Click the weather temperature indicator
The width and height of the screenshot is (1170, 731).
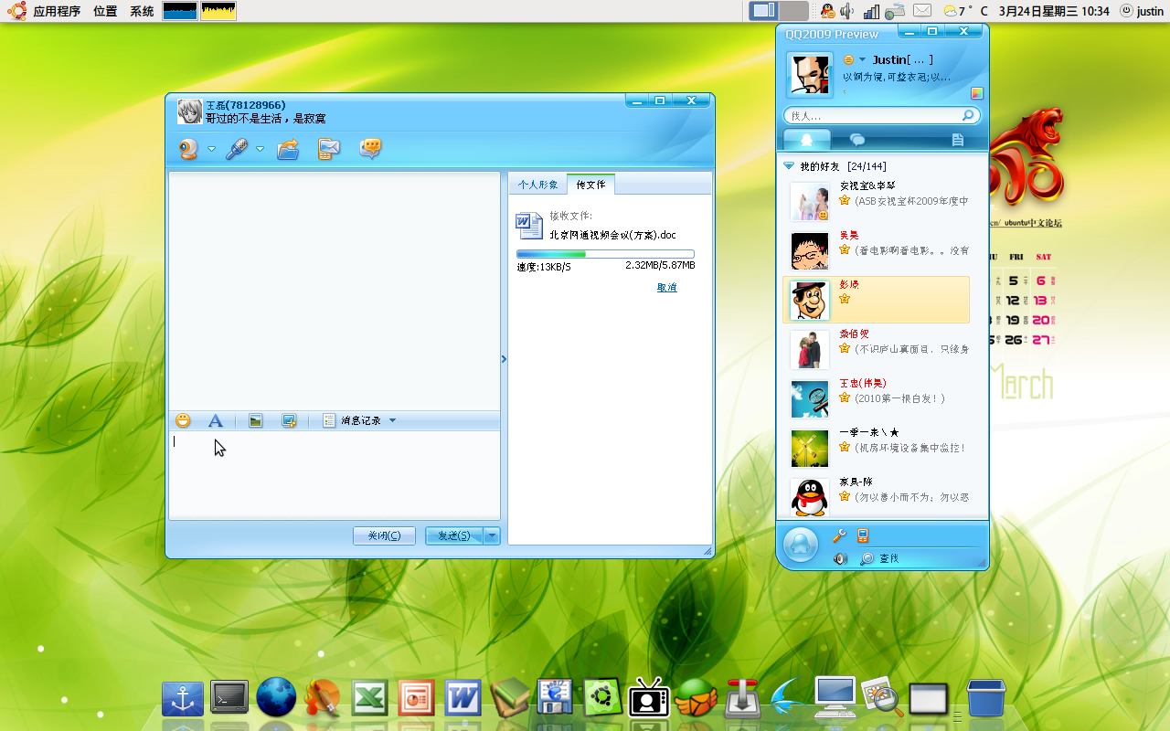pos(965,11)
